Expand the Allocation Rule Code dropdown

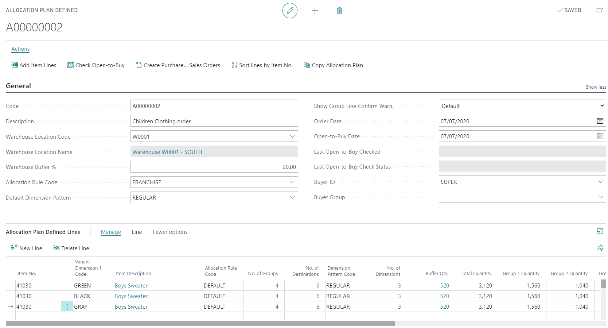click(292, 182)
